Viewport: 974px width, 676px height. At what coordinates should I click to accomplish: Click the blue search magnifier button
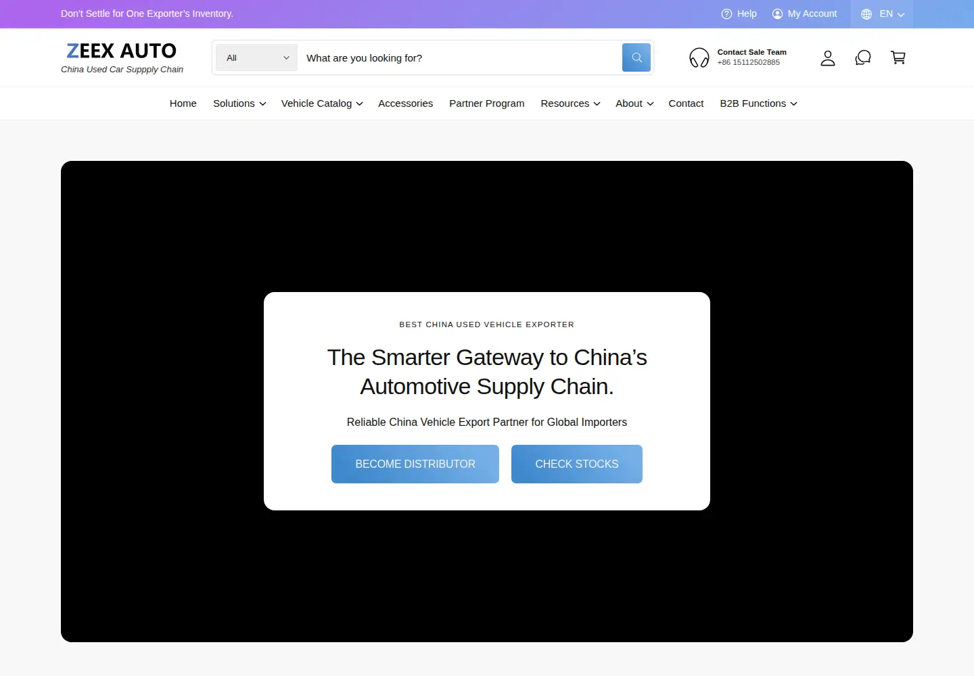[636, 57]
